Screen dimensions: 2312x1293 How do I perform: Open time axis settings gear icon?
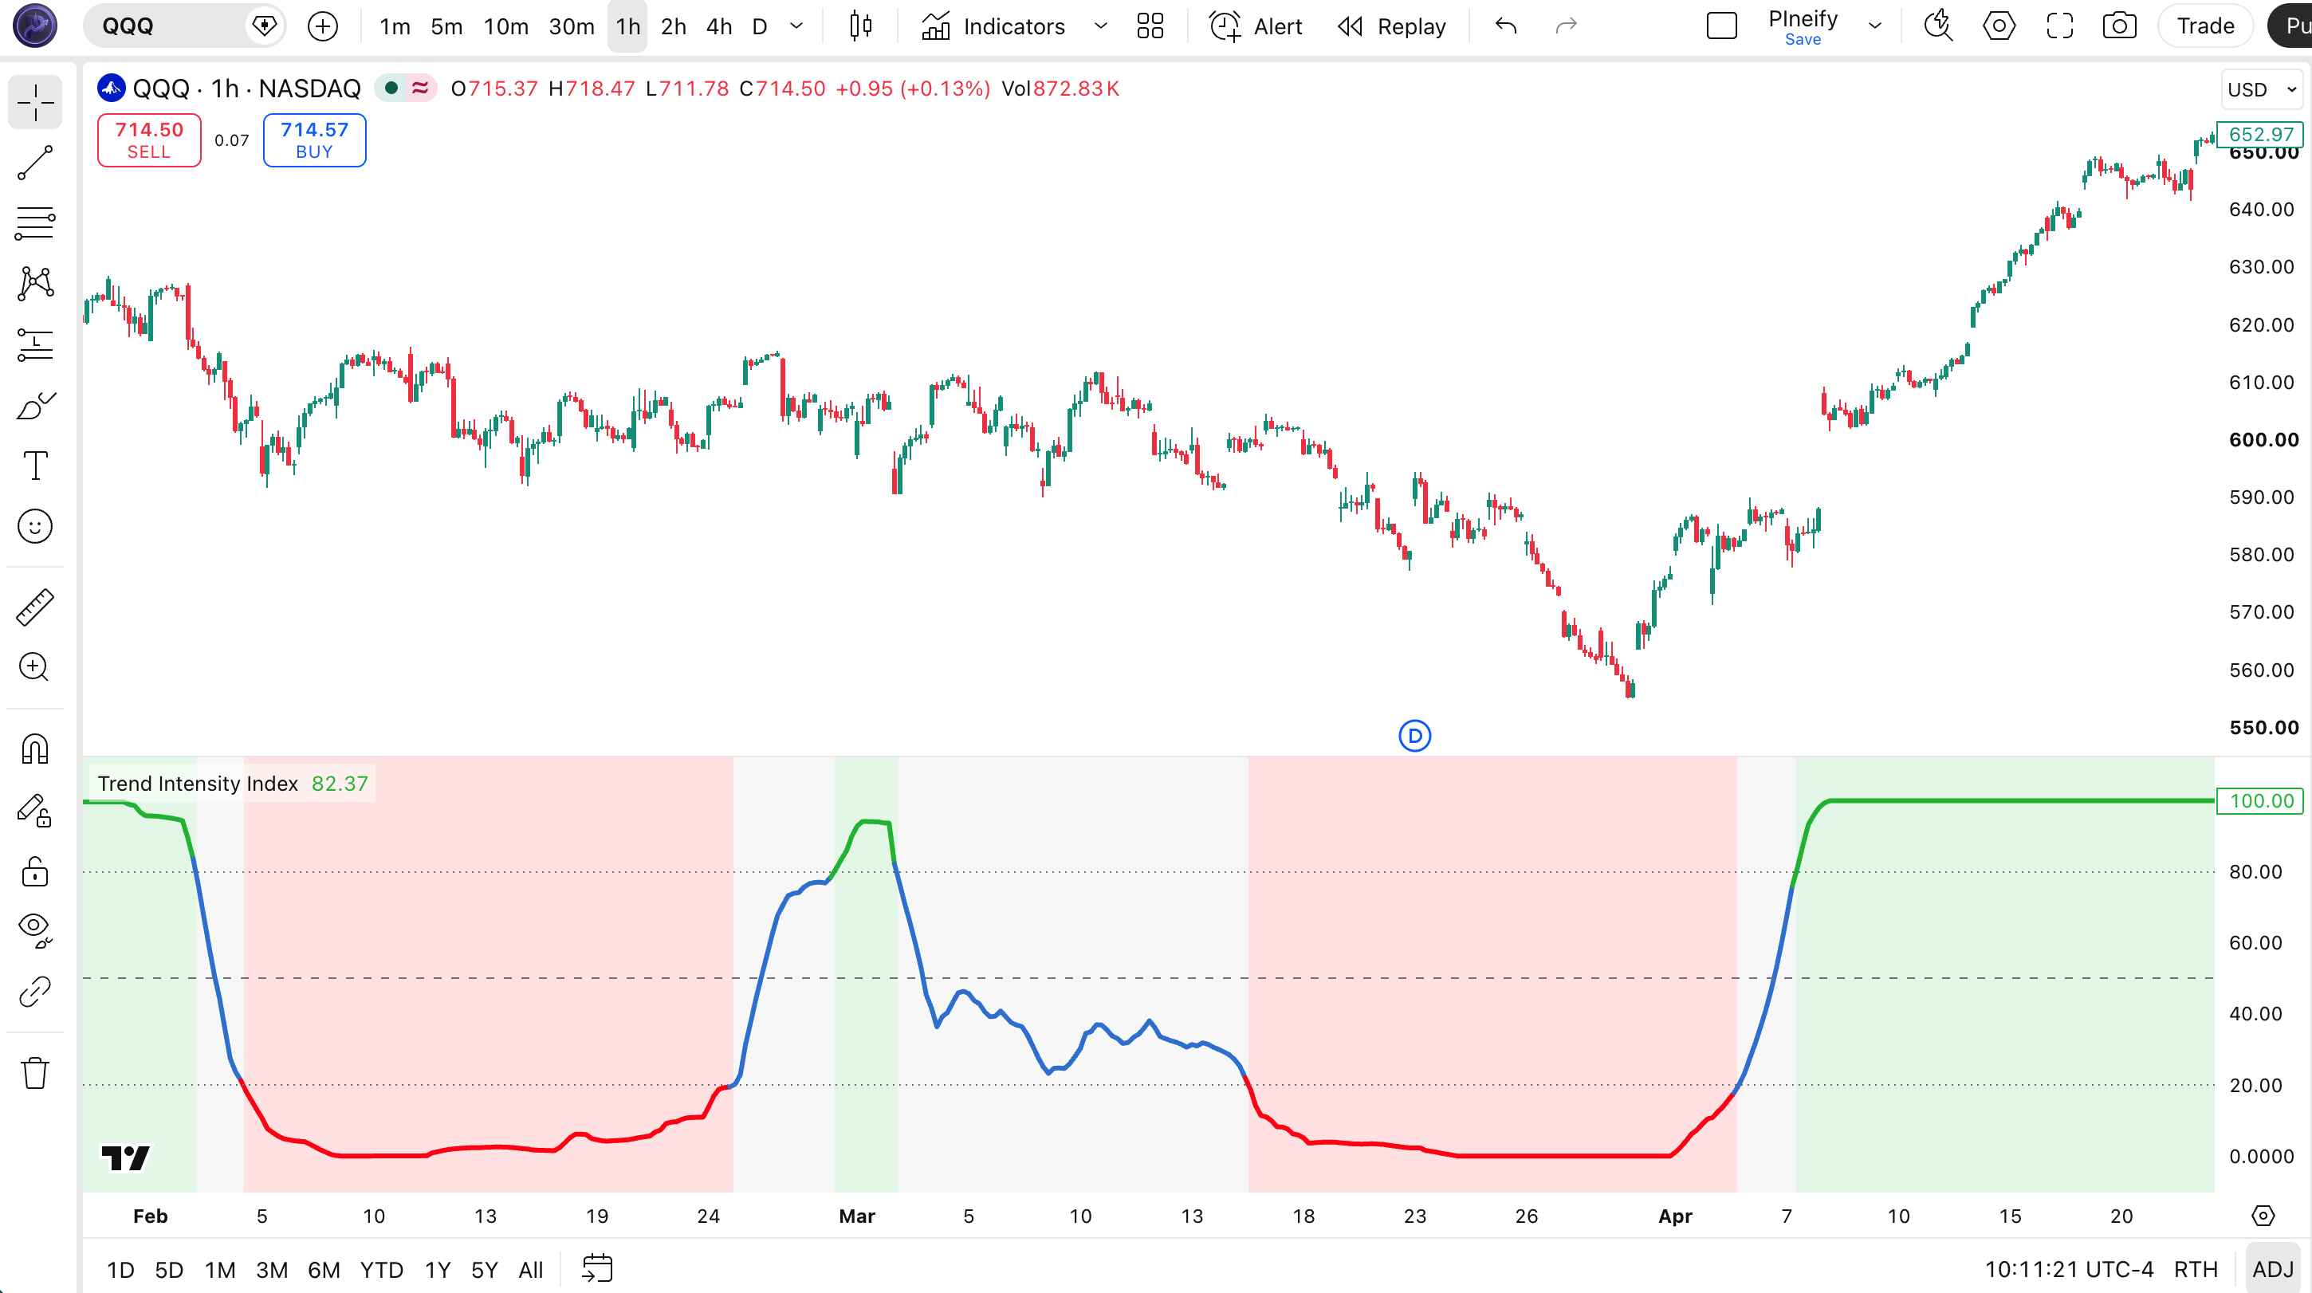[x=2263, y=1216]
